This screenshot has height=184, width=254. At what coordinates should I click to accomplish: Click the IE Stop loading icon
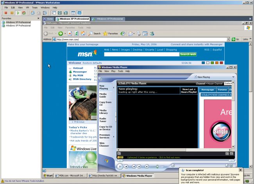coord(70,34)
